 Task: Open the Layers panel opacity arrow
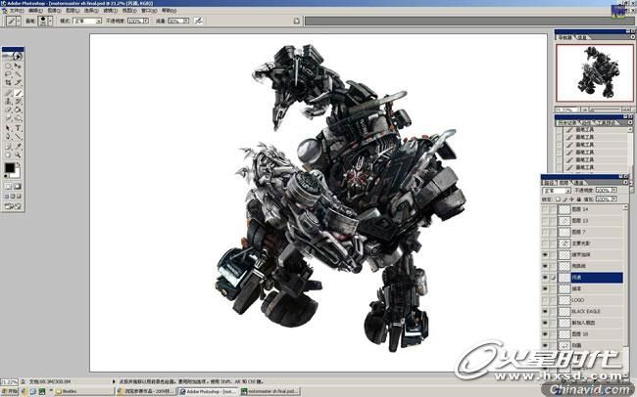coord(613,190)
